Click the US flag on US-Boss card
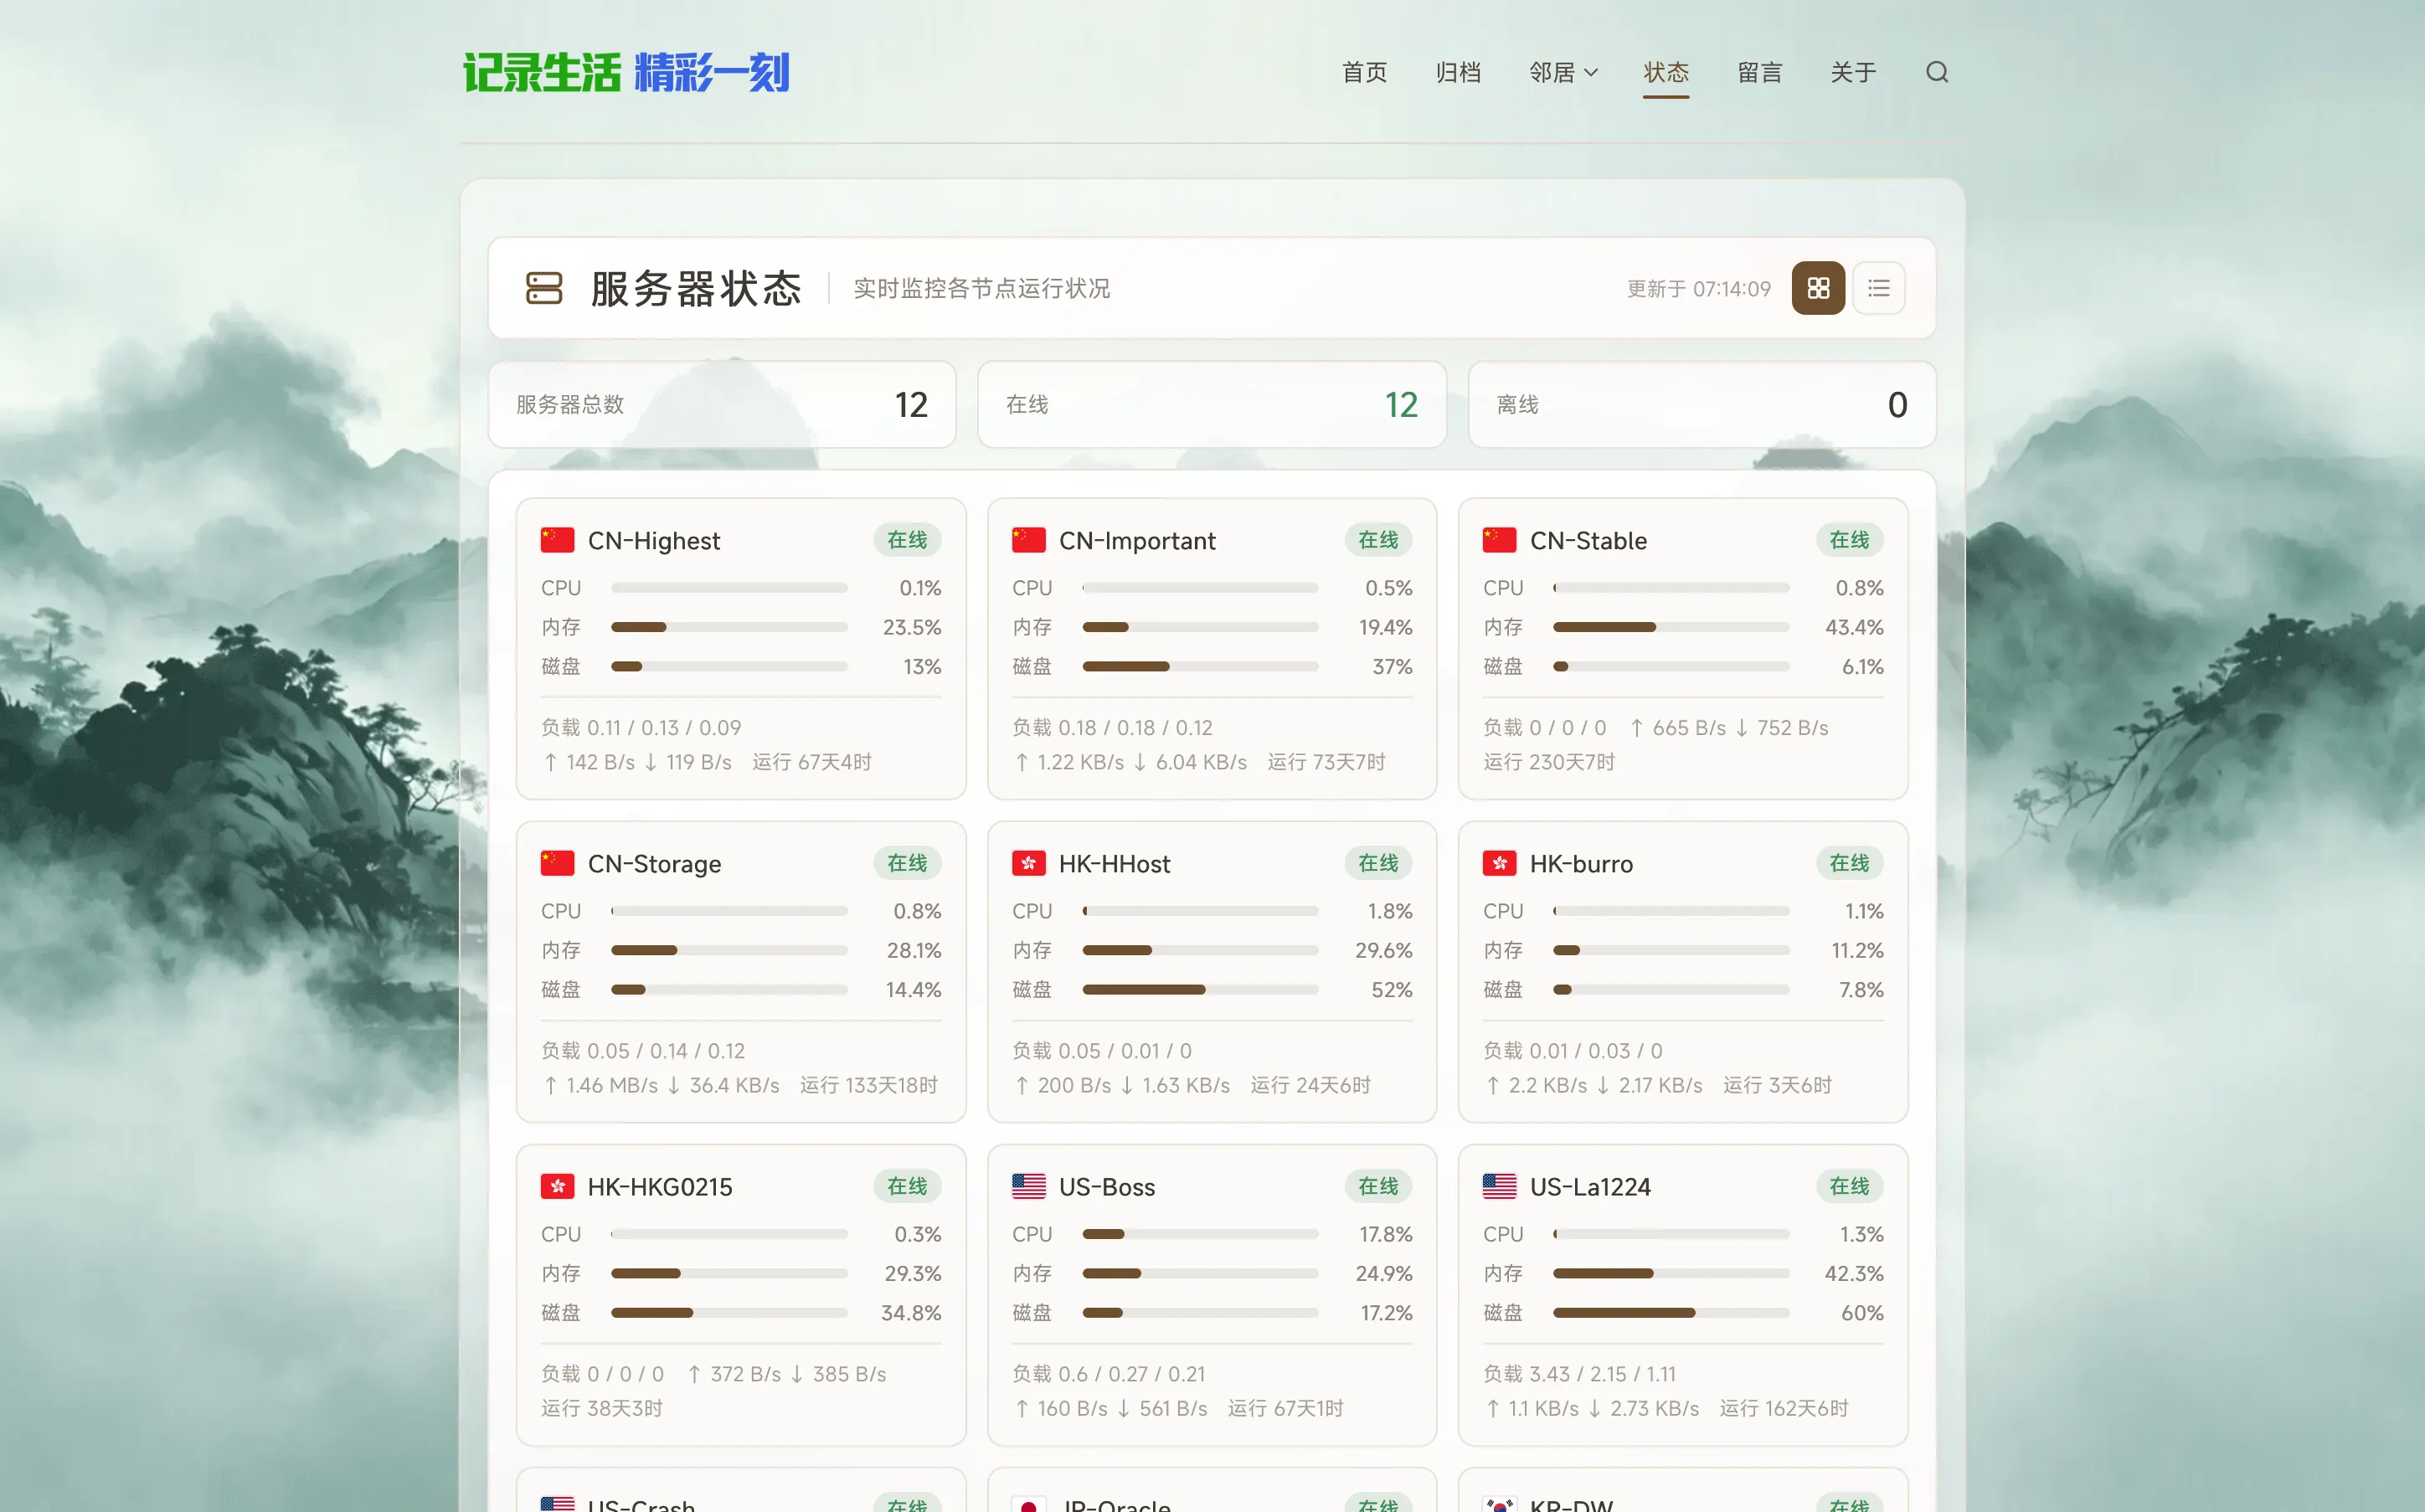Viewport: 2425px width, 1512px height. pos(1028,1186)
